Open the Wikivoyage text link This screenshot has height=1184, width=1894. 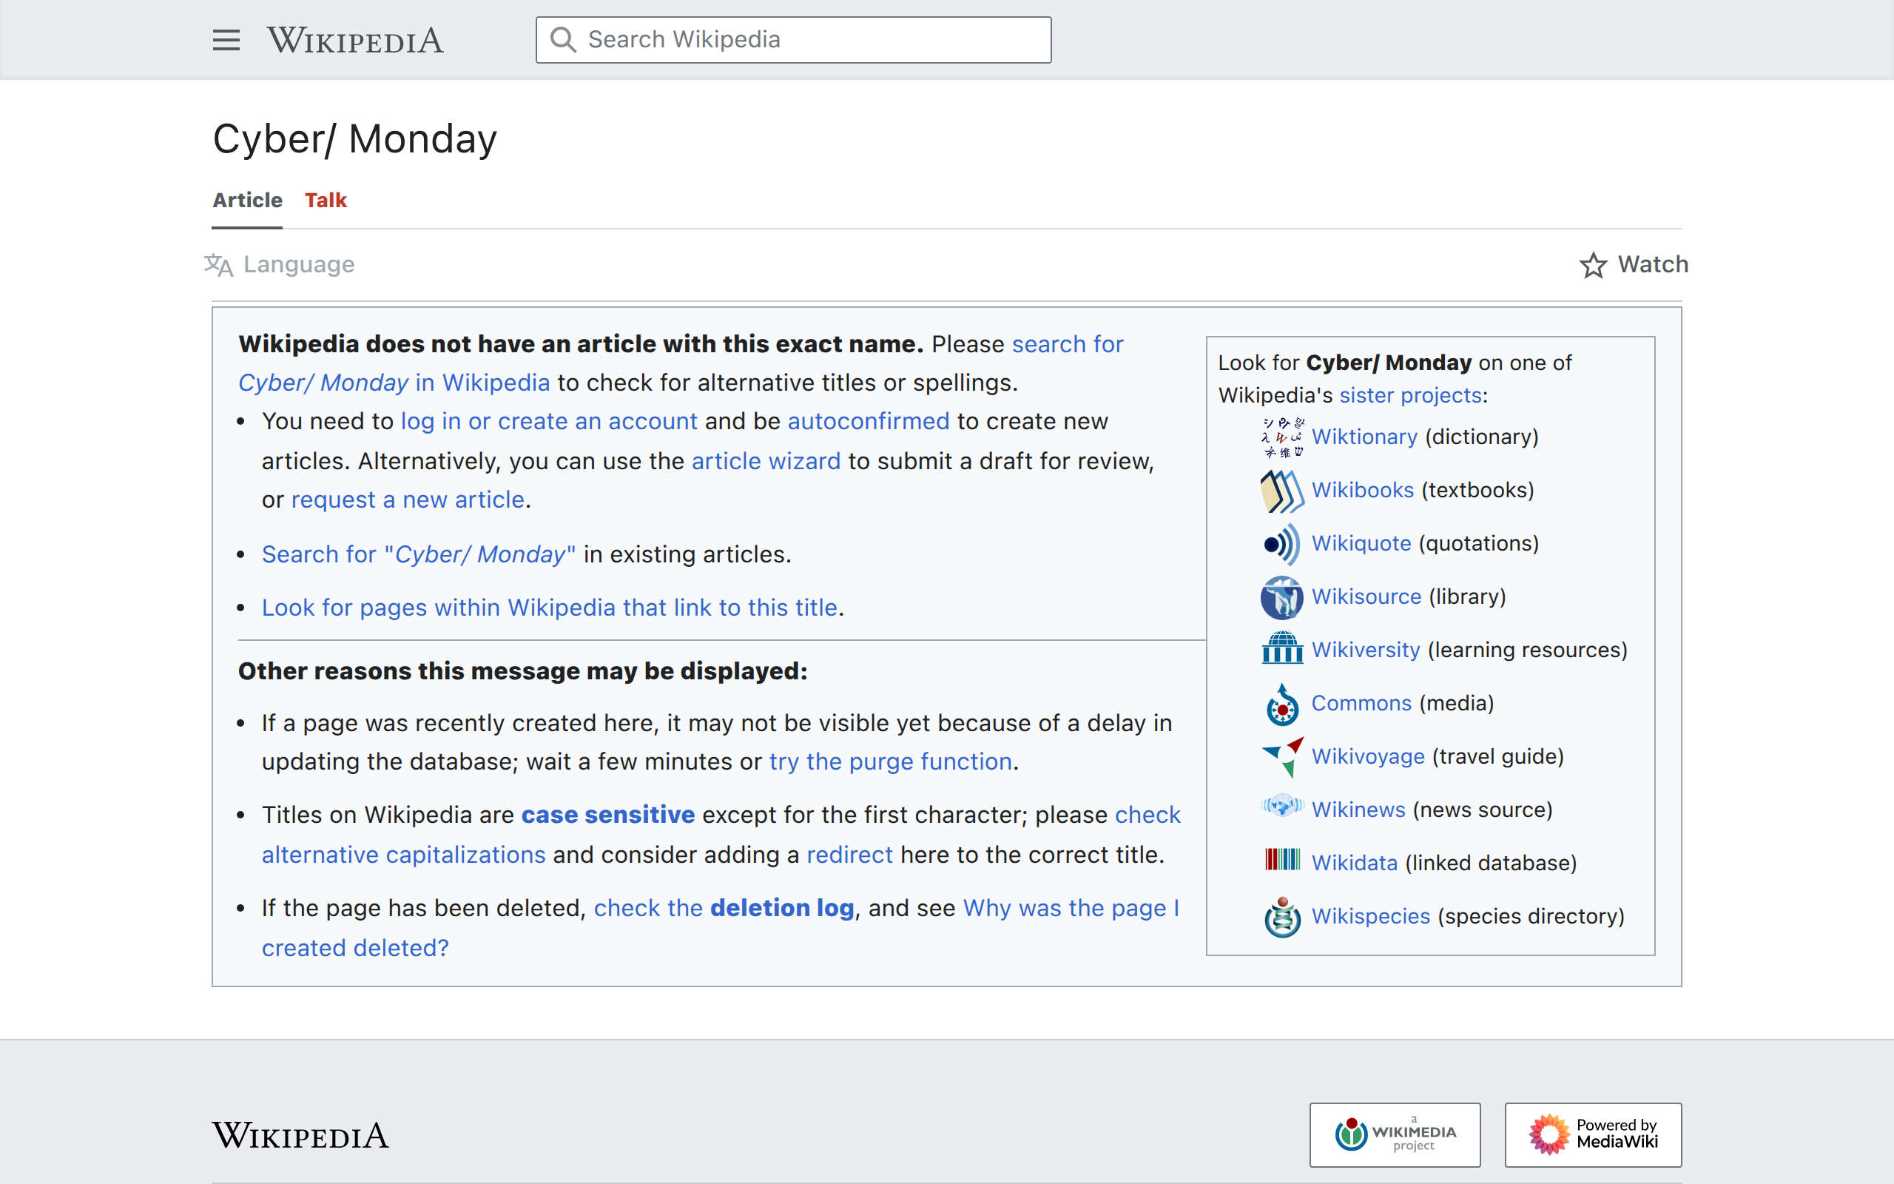1368,756
